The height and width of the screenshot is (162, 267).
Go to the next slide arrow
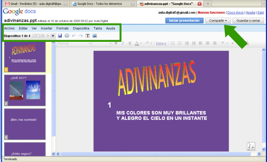(x=53, y=36)
